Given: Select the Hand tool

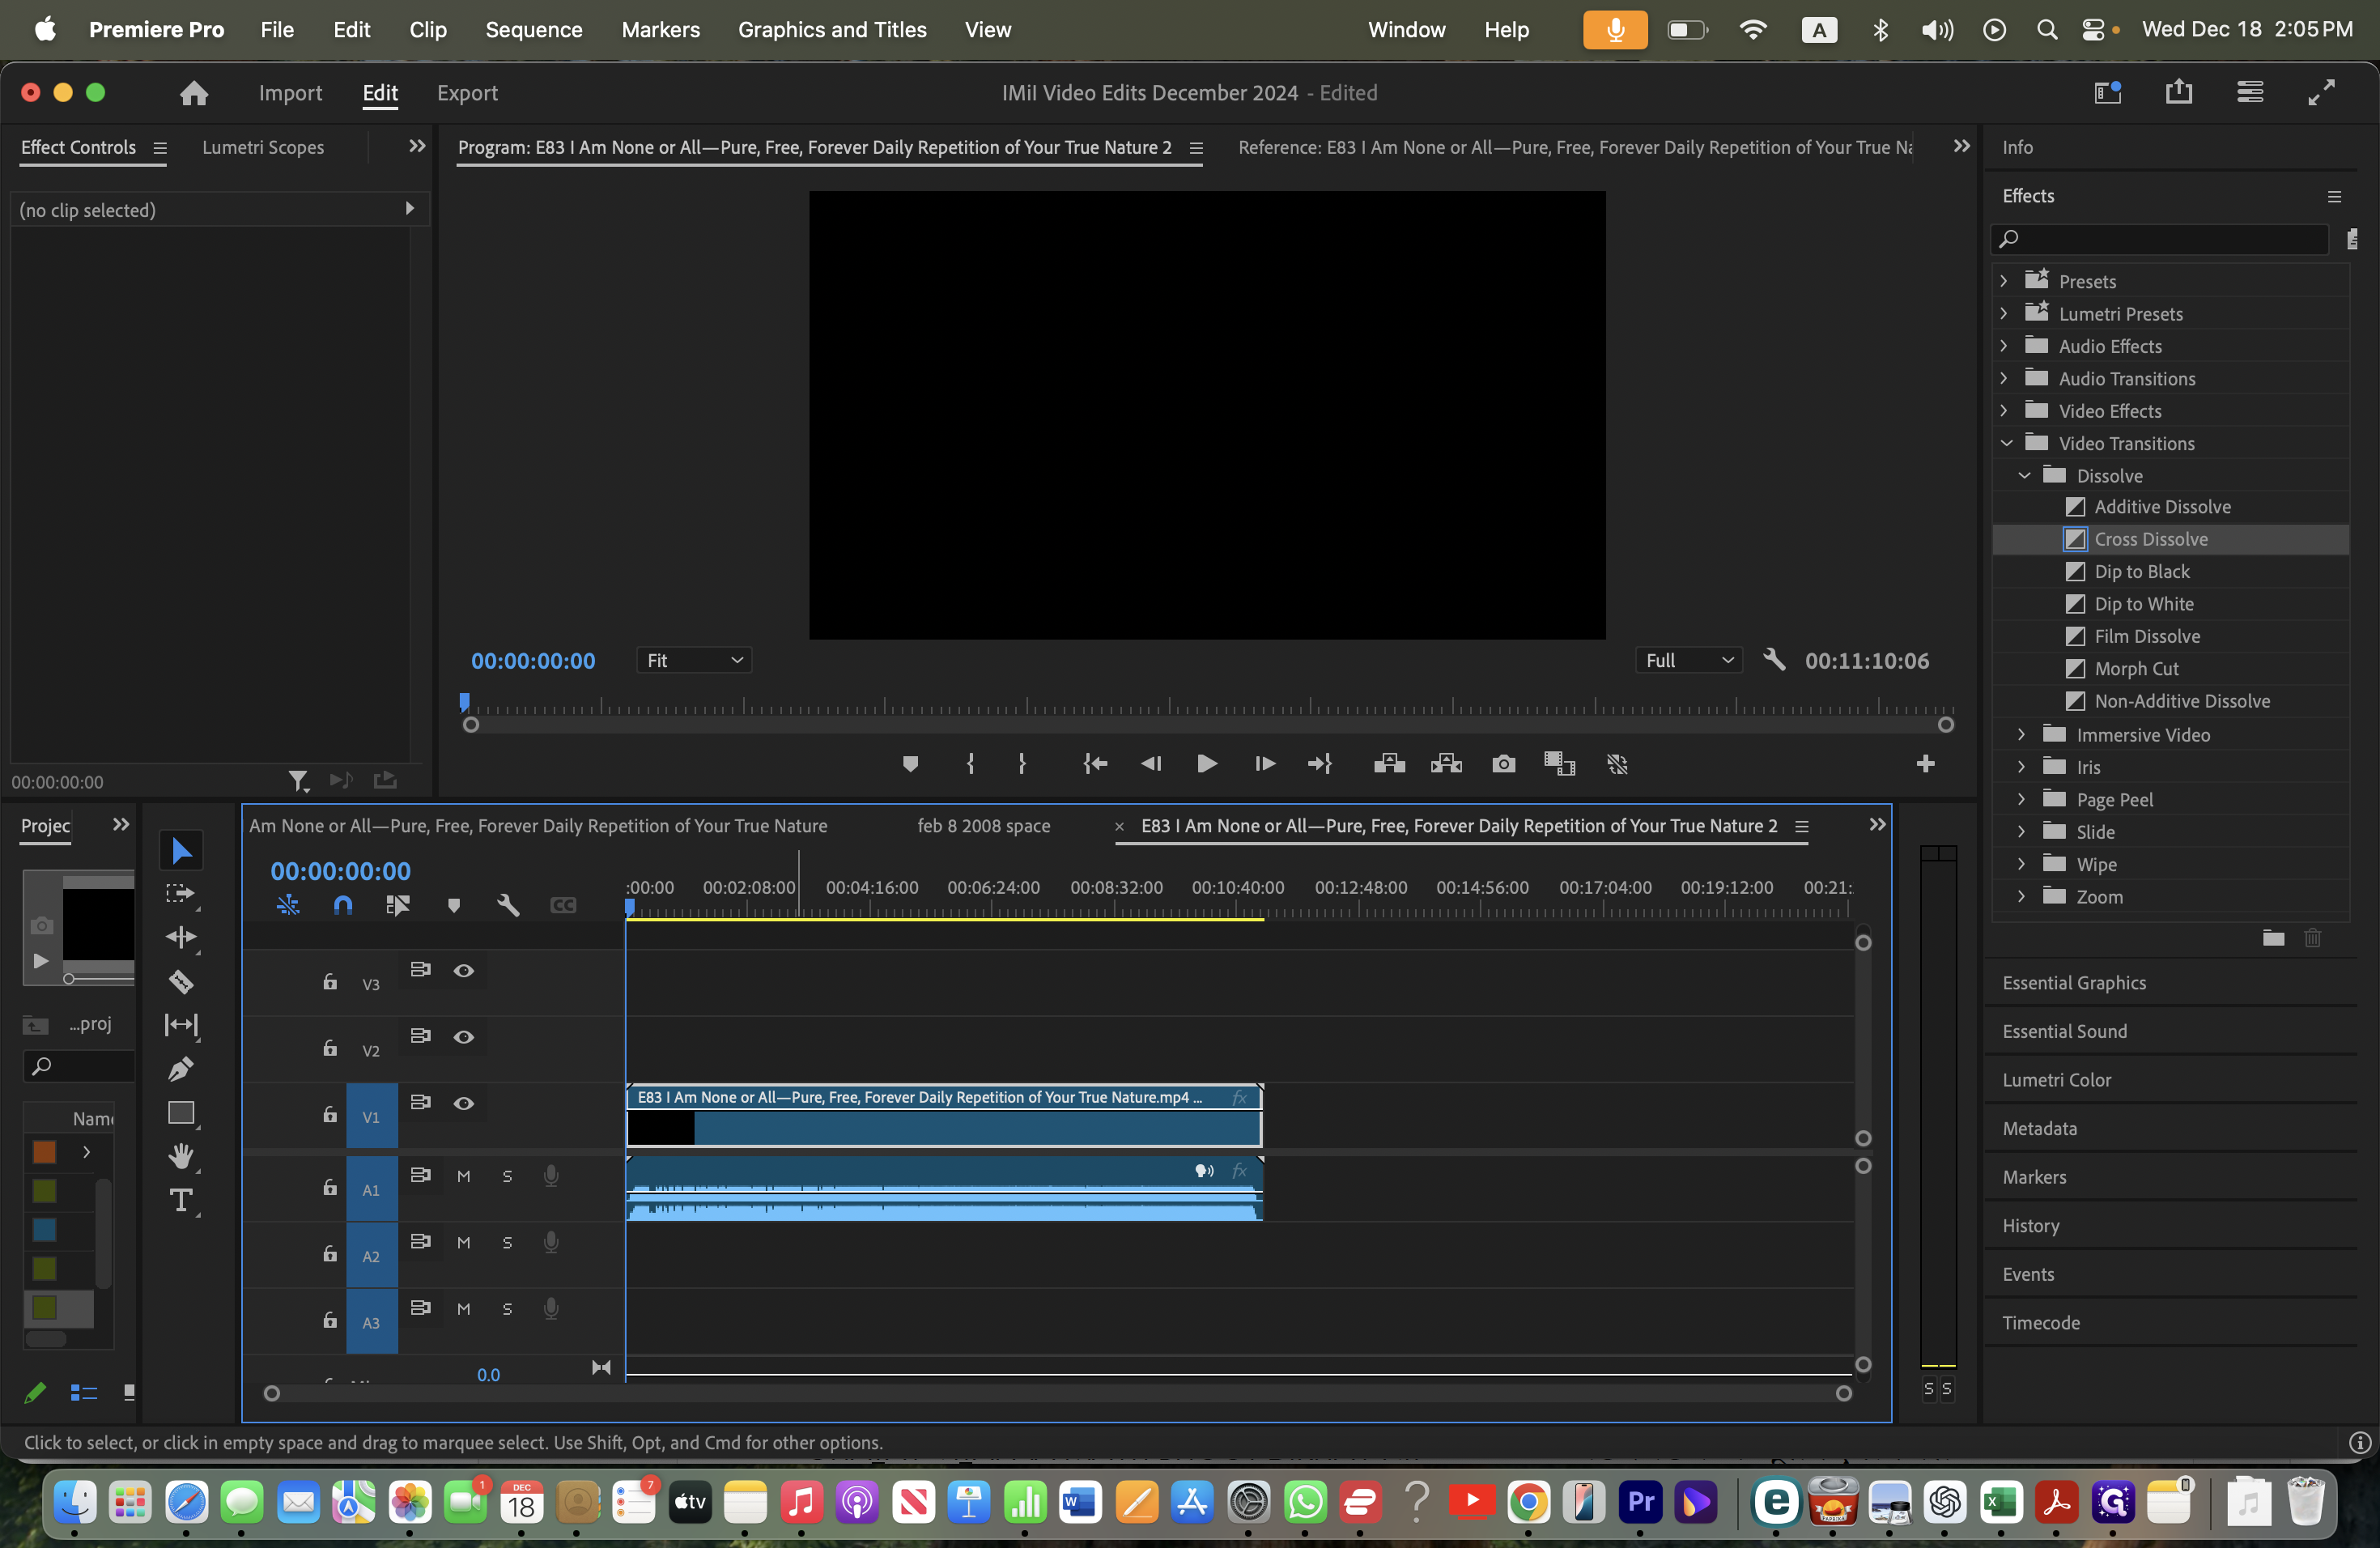Looking at the screenshot, I should [x=181, y=1156].
